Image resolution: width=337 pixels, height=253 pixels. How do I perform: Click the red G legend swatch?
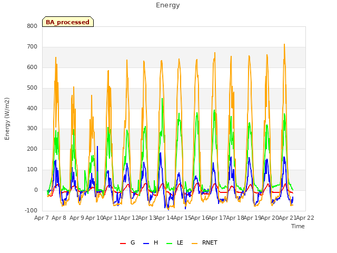pos(123,243)
